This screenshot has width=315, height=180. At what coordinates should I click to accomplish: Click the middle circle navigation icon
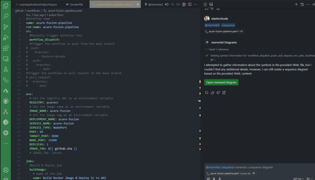172,4
